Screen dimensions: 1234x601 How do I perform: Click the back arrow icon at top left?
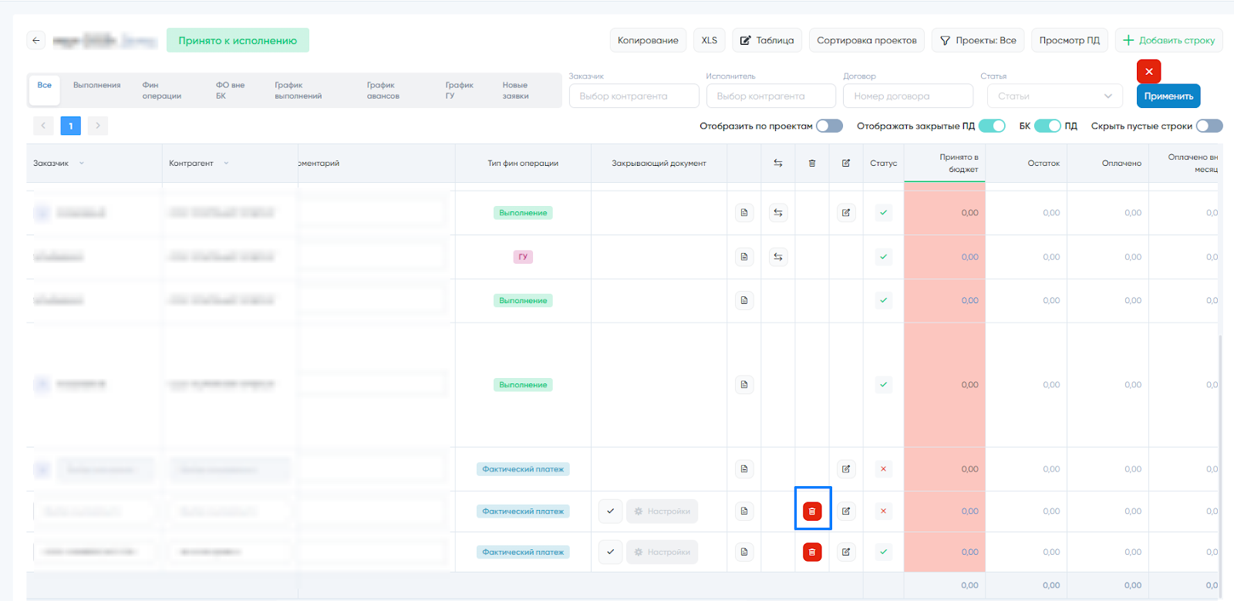pos(36,40)
